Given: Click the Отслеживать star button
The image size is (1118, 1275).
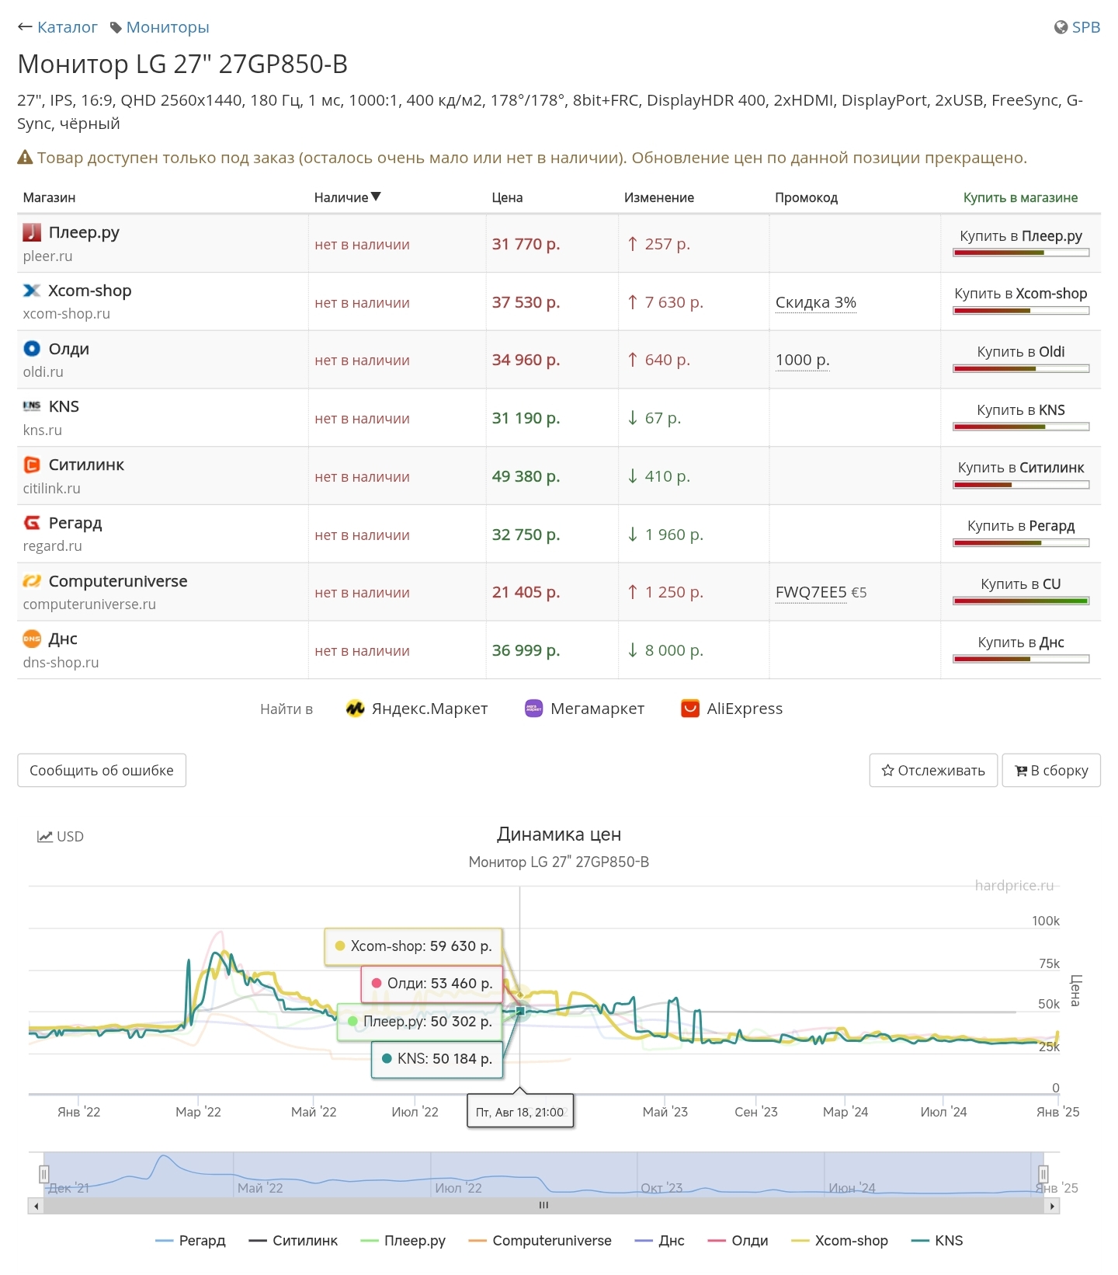Looking at the screenshot, I should (x=933, y=770).
